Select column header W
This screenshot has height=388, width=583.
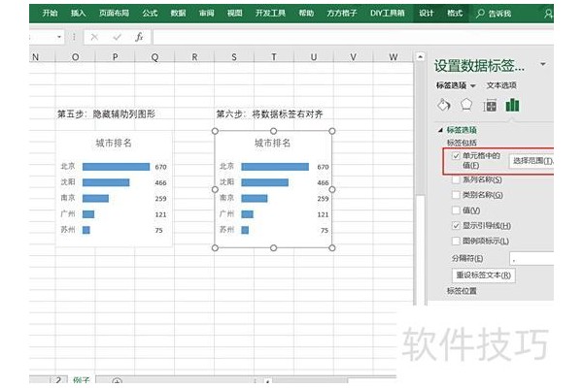[393, 57]
